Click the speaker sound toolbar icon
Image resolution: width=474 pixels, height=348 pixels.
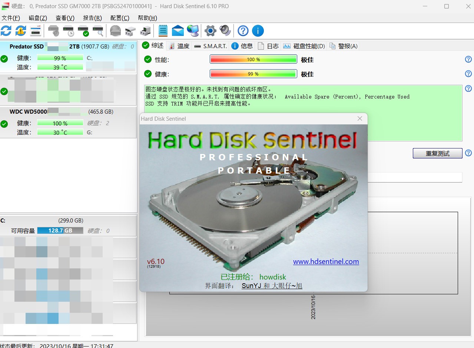[x=225, y=30]
